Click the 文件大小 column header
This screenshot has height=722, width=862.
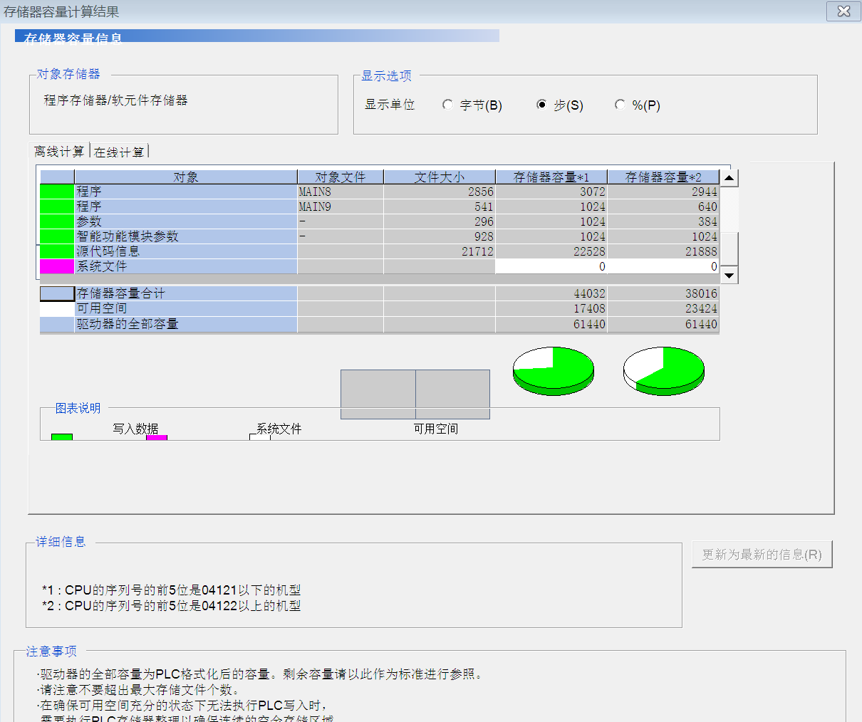[x=439, y=177]
